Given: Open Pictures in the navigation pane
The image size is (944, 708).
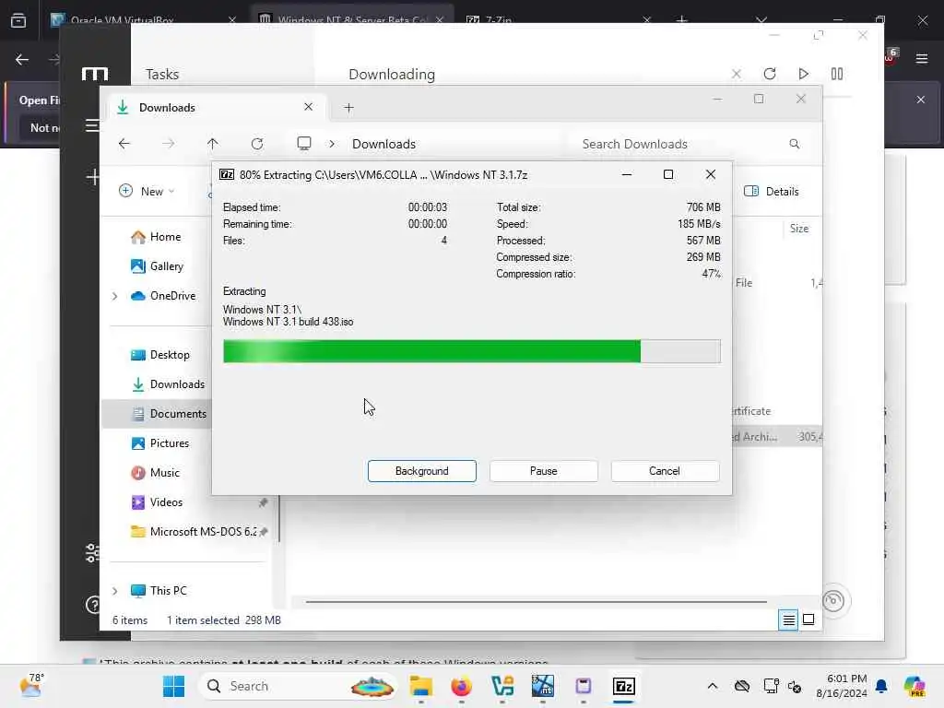Looking at the screenshot, I should (160, 443).
